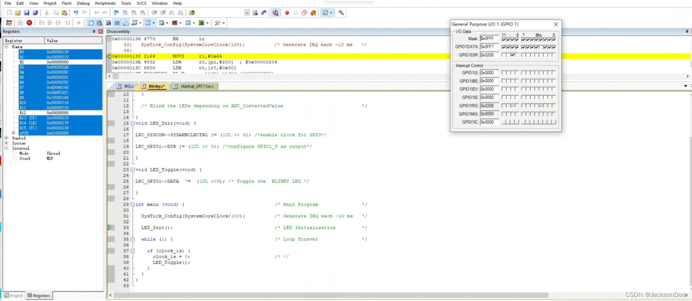Open the Memory windows dropdown arrow
Image resolution: width=692 pixels, height=301 pixels.
click(x=154, y=23)
